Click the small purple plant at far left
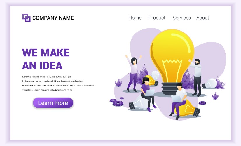Image resolution: width=241 pixels, height=146 pixels. point(118,83)
